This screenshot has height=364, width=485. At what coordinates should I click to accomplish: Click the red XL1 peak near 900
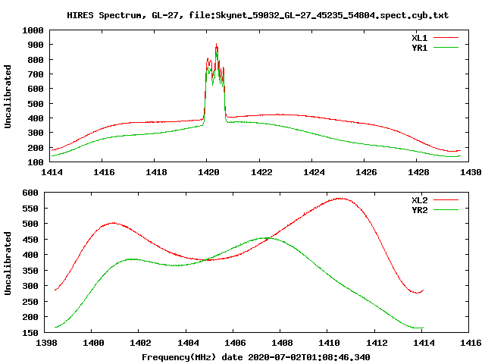[217, 44]
